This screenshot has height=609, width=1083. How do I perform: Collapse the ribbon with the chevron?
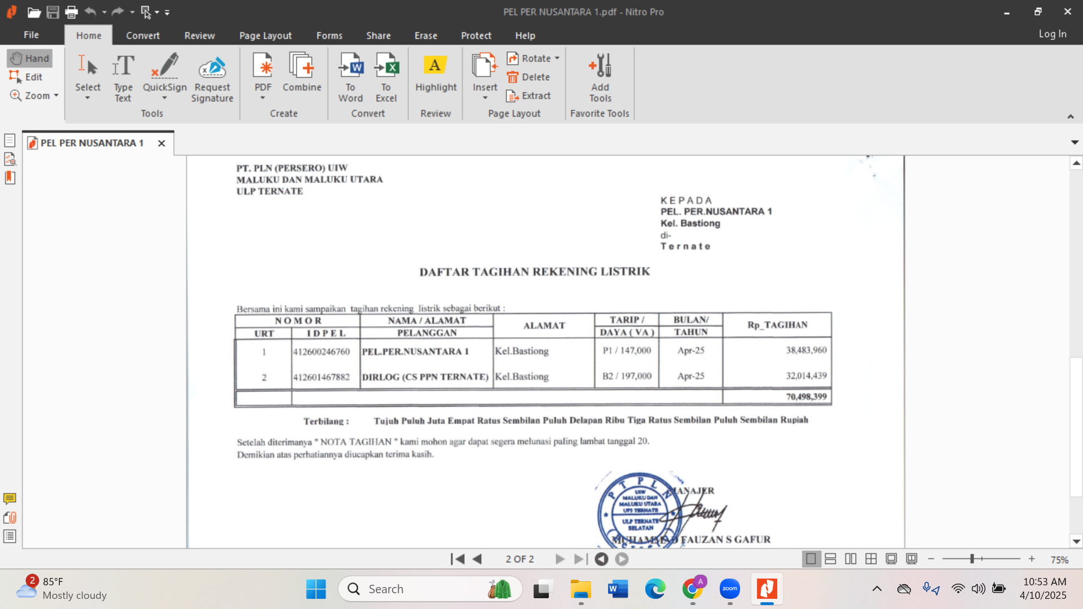pos(1071,116)
